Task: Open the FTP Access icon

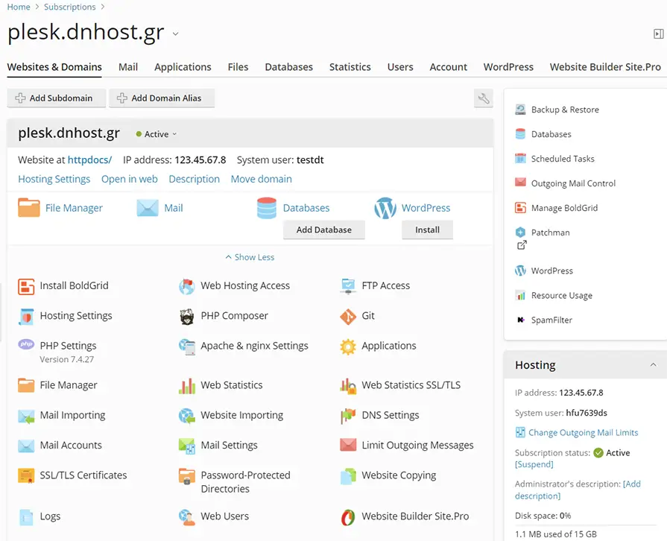Action: [x=348, y=286]
